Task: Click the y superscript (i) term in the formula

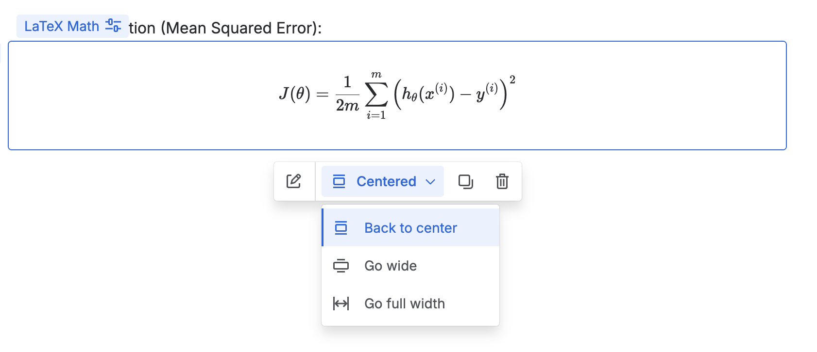Action: coord(486,93)
